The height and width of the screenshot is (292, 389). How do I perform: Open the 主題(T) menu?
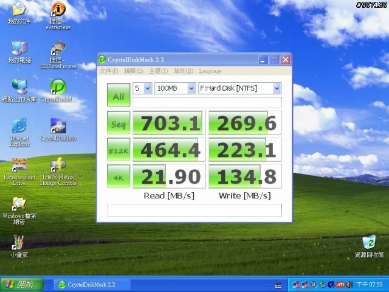(x=158, y=71)
